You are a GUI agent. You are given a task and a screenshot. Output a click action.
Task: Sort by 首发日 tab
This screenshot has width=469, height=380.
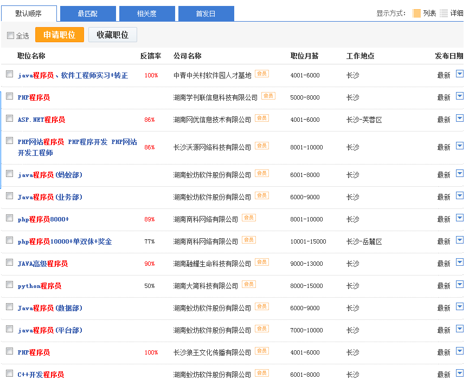206,14
